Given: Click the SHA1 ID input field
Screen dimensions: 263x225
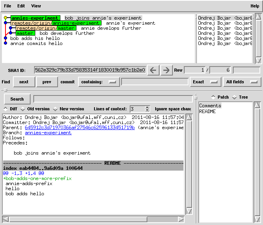Looking at the screenshot, I should (90, 70).
